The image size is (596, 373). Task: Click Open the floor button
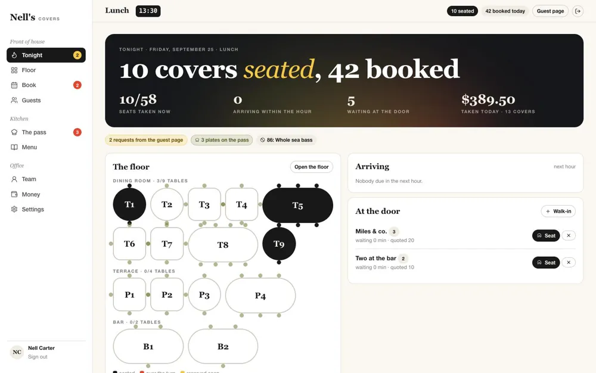coord(311,167)
